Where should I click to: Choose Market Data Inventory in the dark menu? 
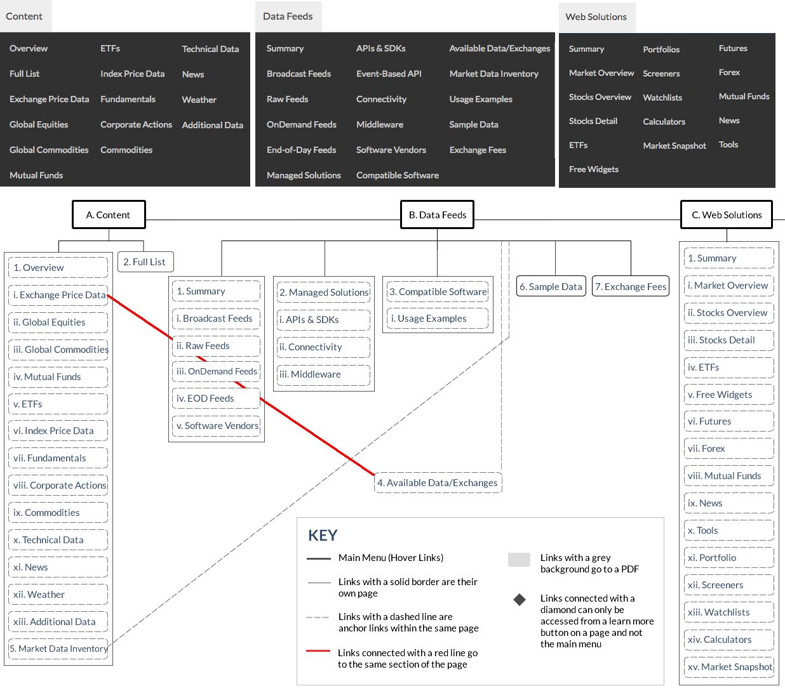coord(493,74)
